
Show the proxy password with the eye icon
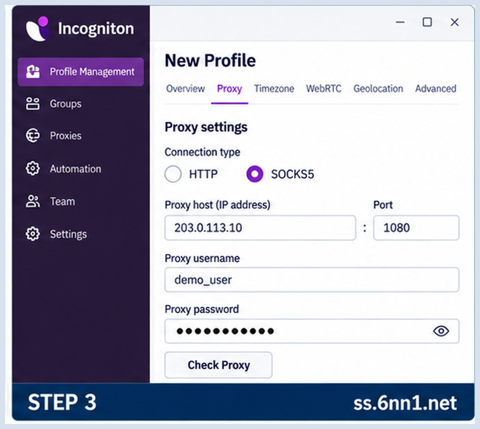click(x=441, y=331)
